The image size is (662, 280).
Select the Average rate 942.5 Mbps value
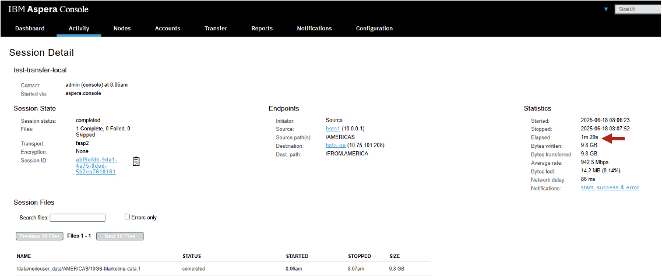594,162
